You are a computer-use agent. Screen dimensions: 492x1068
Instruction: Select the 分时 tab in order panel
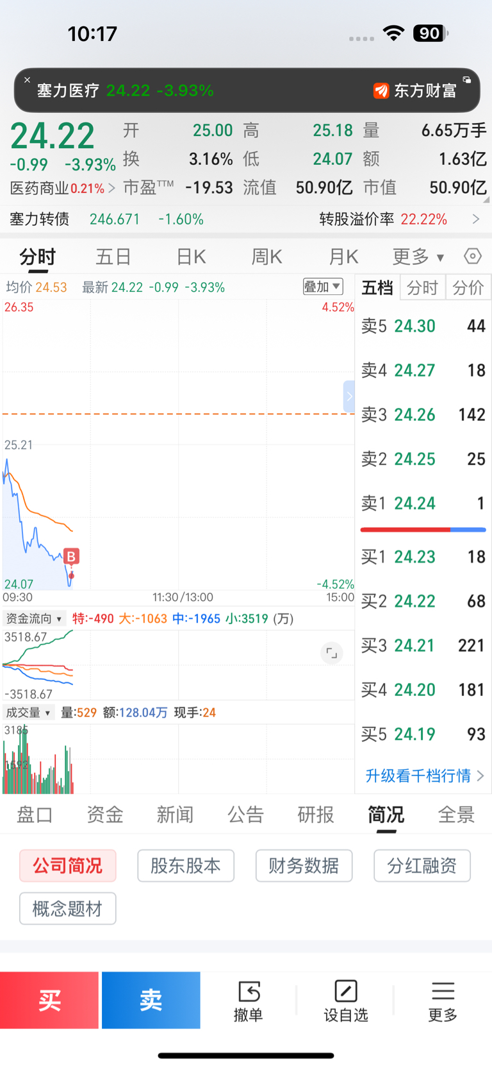coord(423,287)
